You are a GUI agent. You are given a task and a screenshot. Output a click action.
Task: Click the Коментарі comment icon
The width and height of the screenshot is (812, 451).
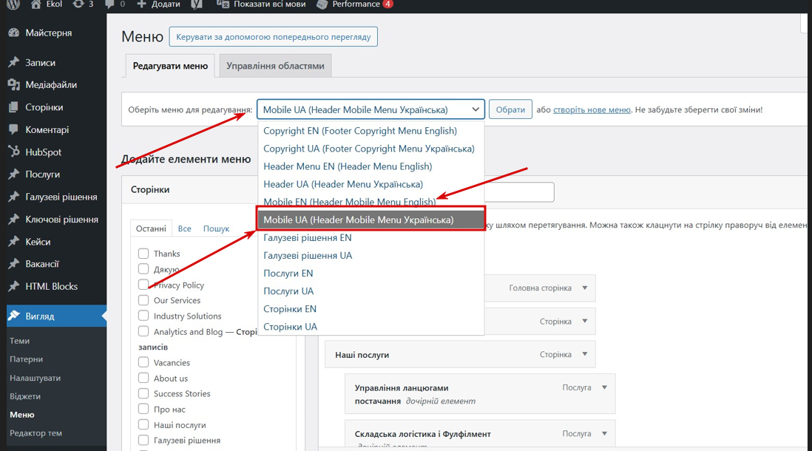pyautogui.click(x=14, y=129)
